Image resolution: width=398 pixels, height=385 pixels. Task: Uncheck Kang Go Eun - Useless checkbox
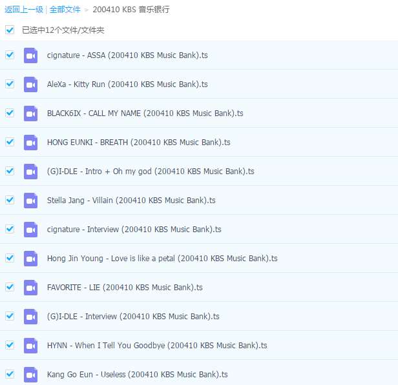click(x=10, y=374)
